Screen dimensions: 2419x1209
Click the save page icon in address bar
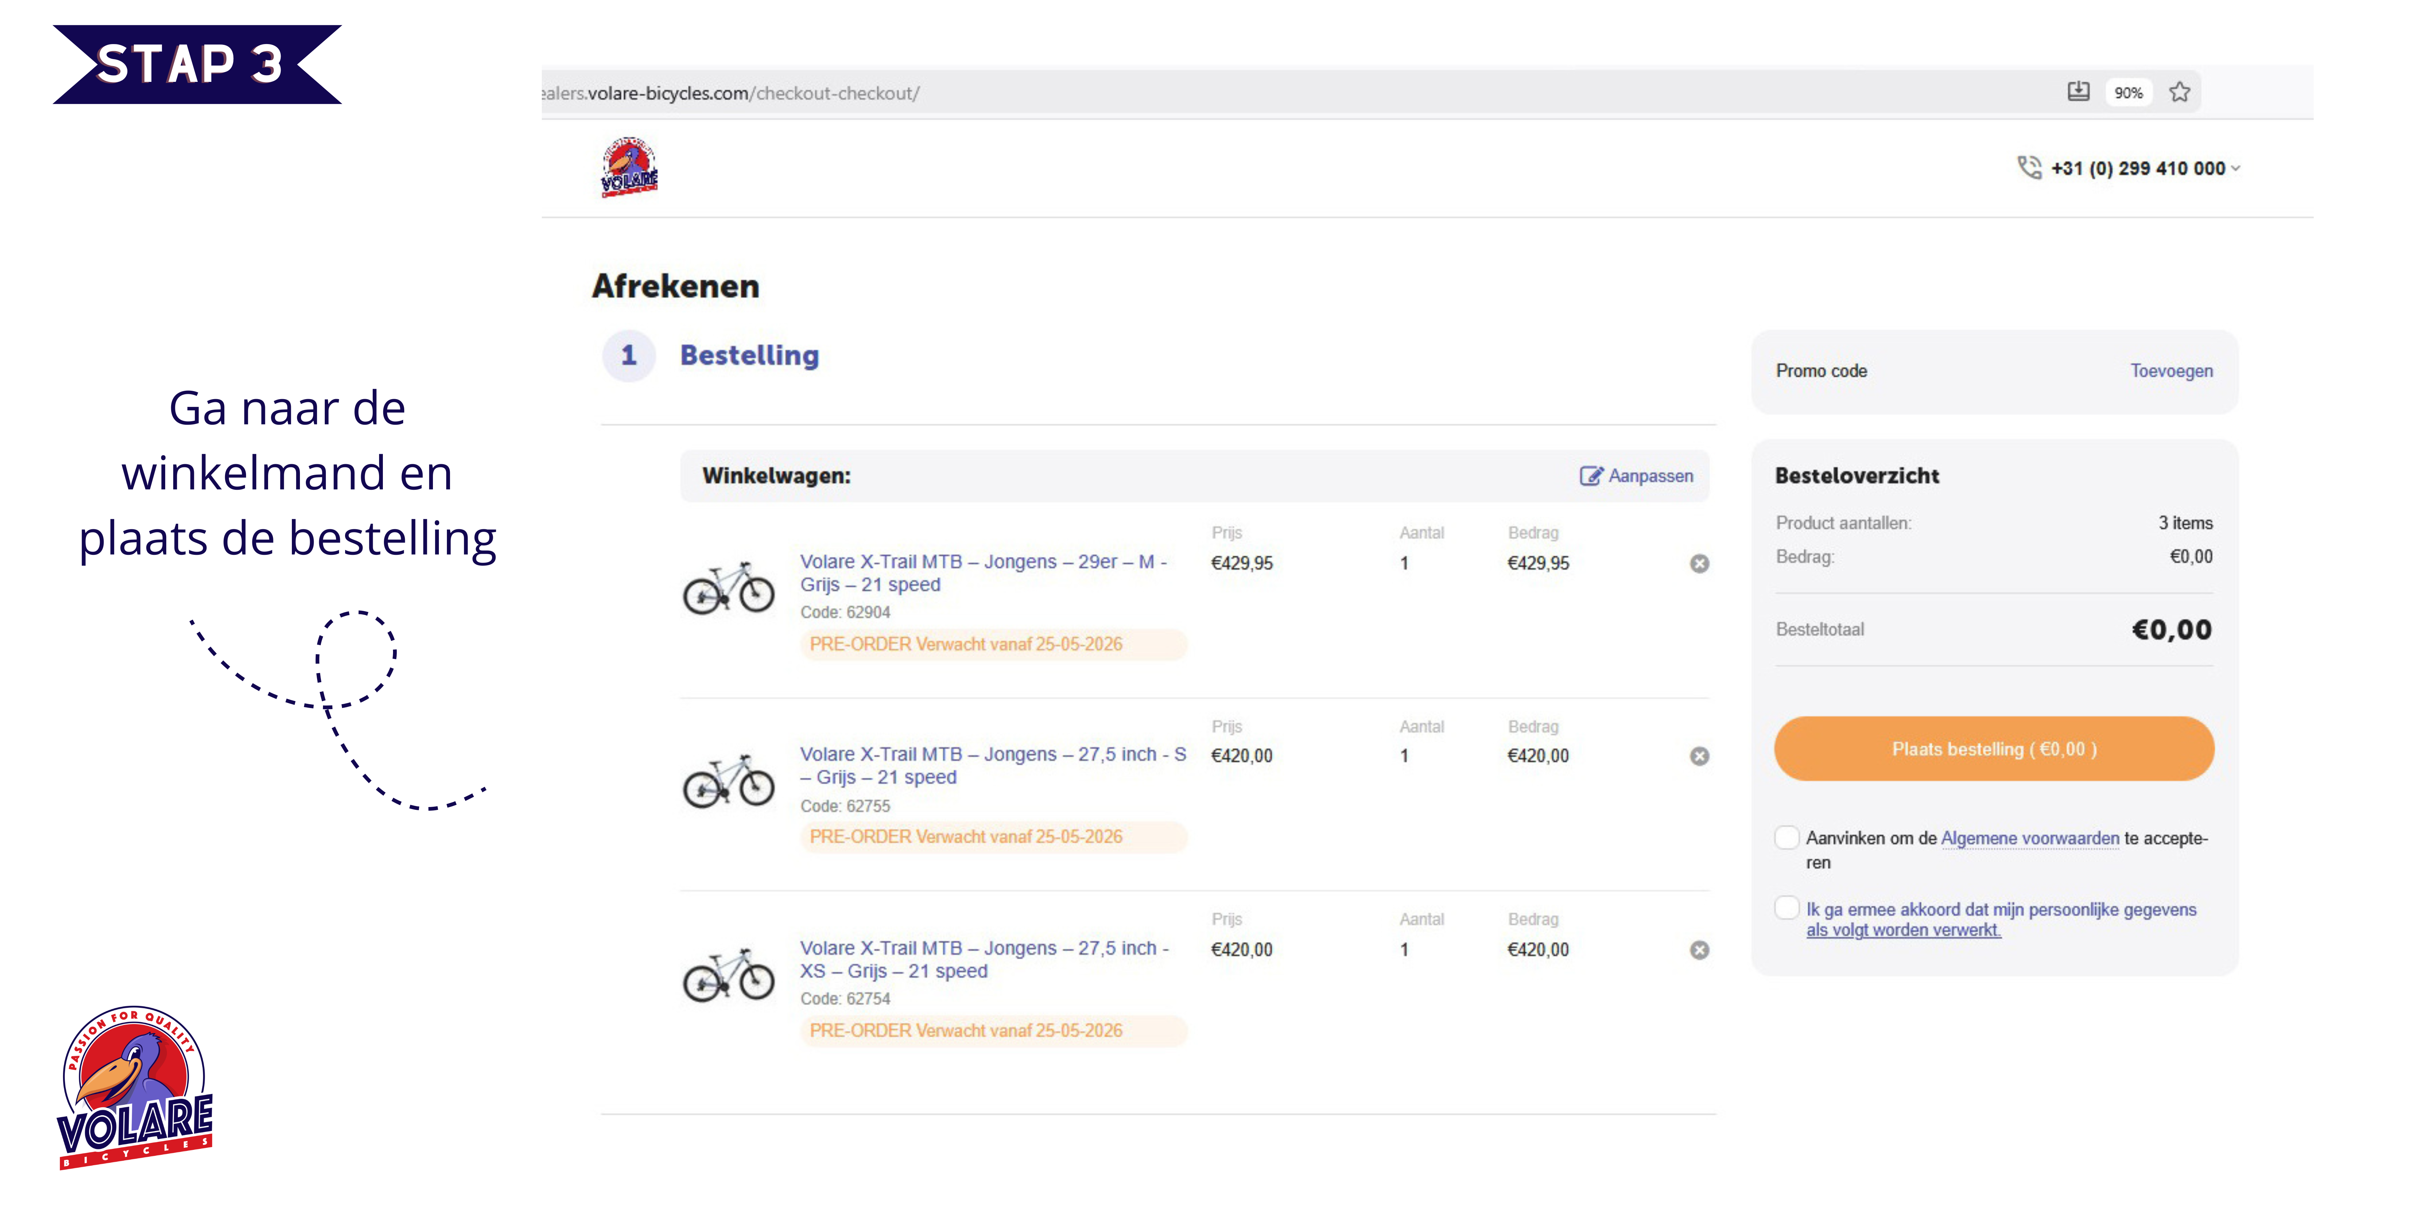(x=2078, y=91)
